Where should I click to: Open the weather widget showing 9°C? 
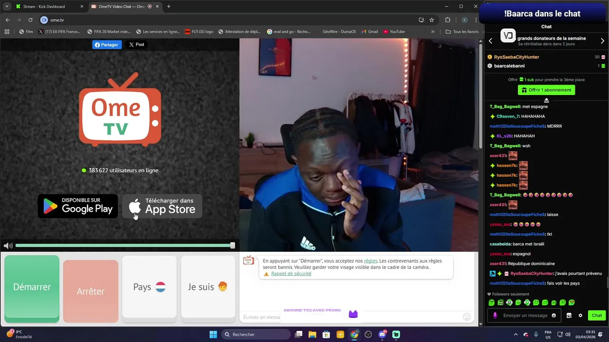tap(19, 334)
